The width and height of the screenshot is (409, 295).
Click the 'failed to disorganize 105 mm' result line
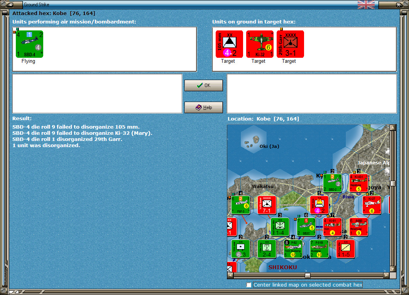coord(76,127)
